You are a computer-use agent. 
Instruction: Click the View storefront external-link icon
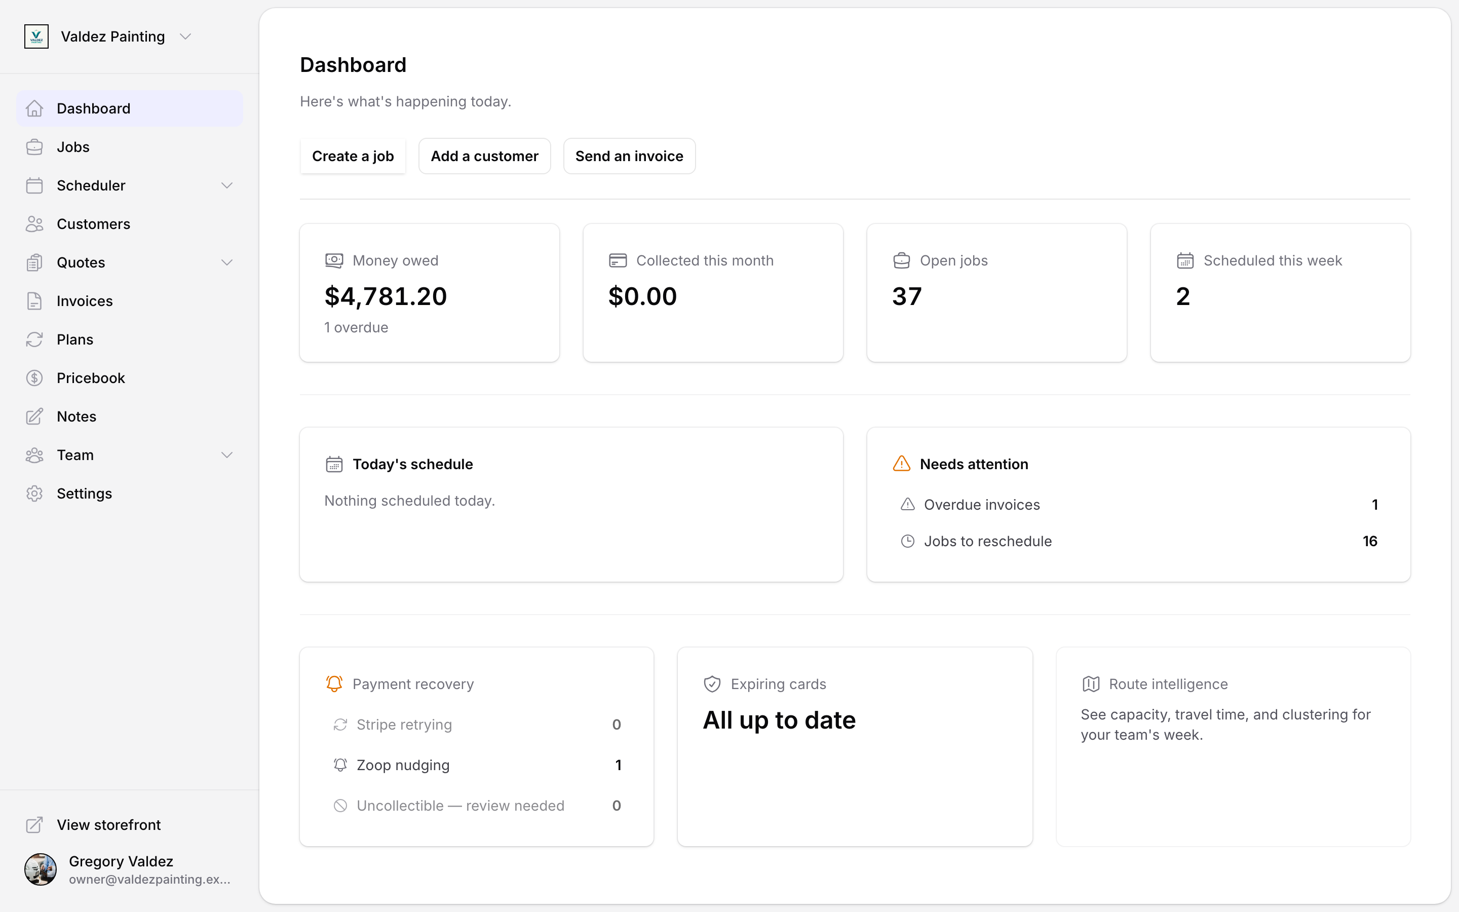pos(34,824)
